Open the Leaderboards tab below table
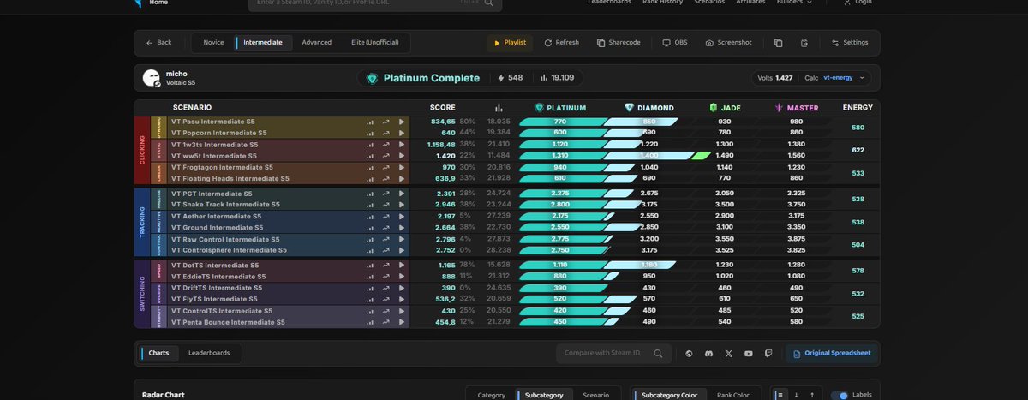 (x=209, y=353)
